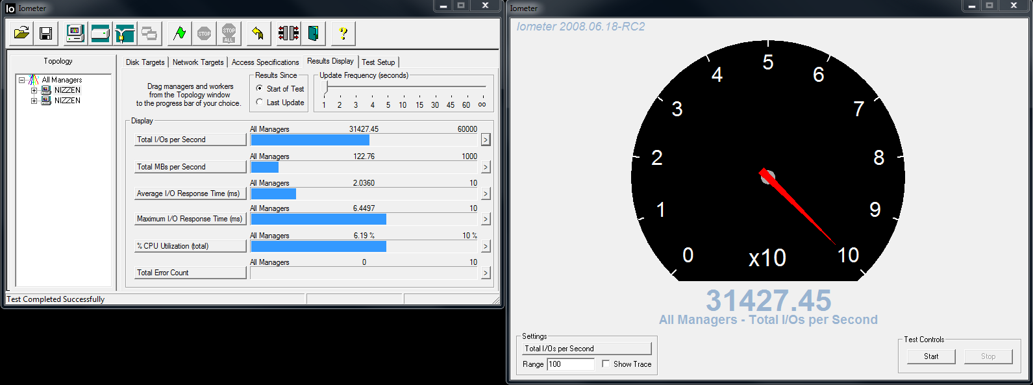Click the Iometer main window title icon
The height and width of the screenshot is (385, 1033).
tap(10, 8)
